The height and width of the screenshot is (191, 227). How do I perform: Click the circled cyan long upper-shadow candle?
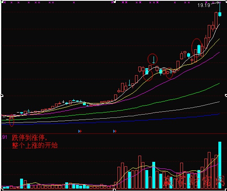[x=154, y=60]
